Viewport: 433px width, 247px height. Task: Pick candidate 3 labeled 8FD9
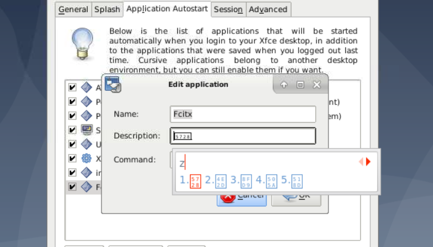click(x=241, y=181)
